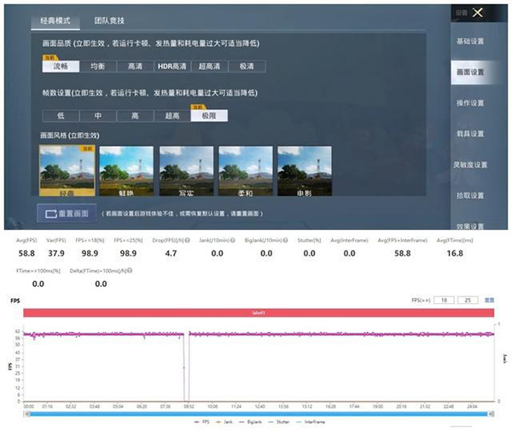512x431 pixels.
Task: Pick the 经典 style thumbnail
Action: [x=67, y=171]
